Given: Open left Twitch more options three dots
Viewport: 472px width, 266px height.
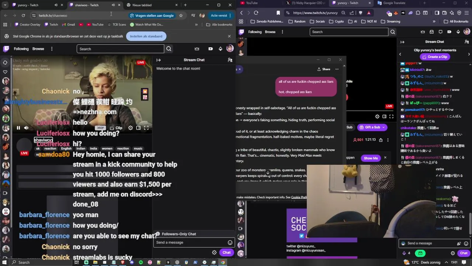Looking at the screenshot, I should click(x=52, y=49).
